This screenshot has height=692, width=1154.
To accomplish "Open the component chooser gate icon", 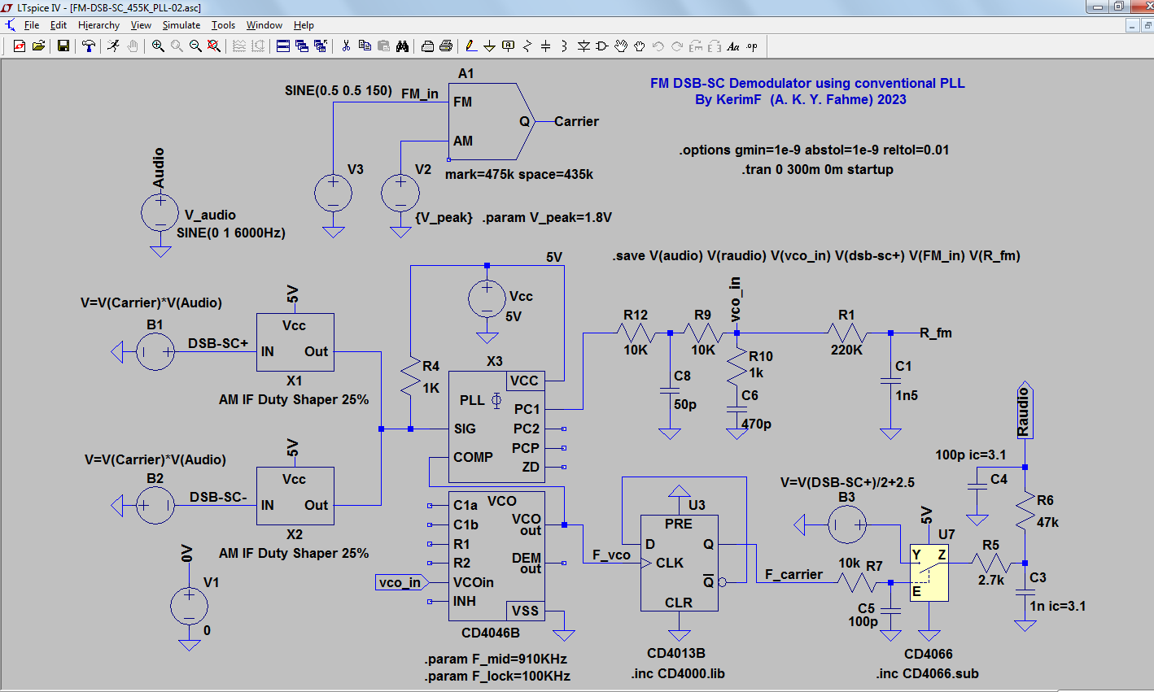I will (x=602, y=46).
